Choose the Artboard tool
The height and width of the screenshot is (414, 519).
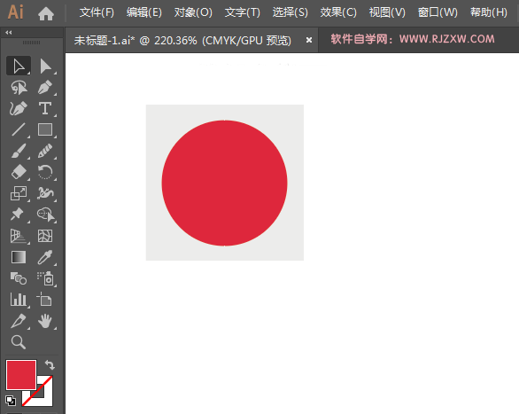pyautogui.click(x=45, y=300)
